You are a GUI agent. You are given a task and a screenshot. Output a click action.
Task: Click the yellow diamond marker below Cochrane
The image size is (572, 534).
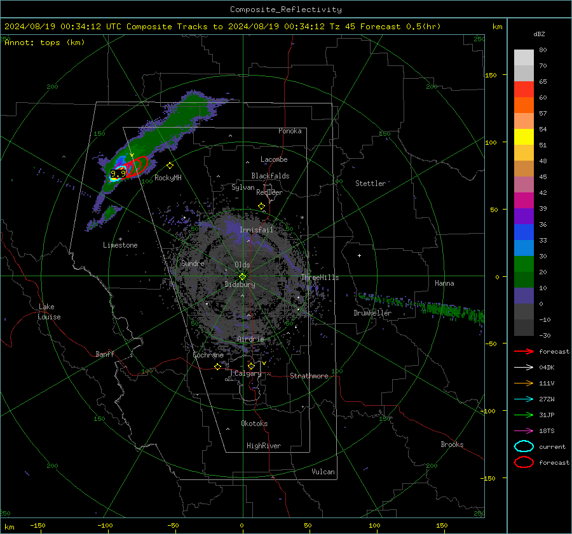217,367
